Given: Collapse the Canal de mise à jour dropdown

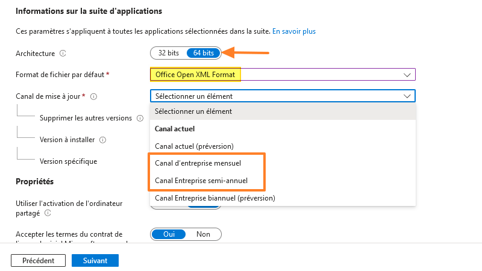Looking at the screenshot, I should point(283,96).
